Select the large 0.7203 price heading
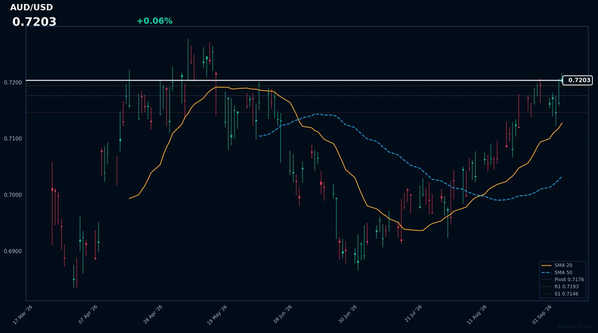Viewport: 598px width, 333px height. point(34,22)
